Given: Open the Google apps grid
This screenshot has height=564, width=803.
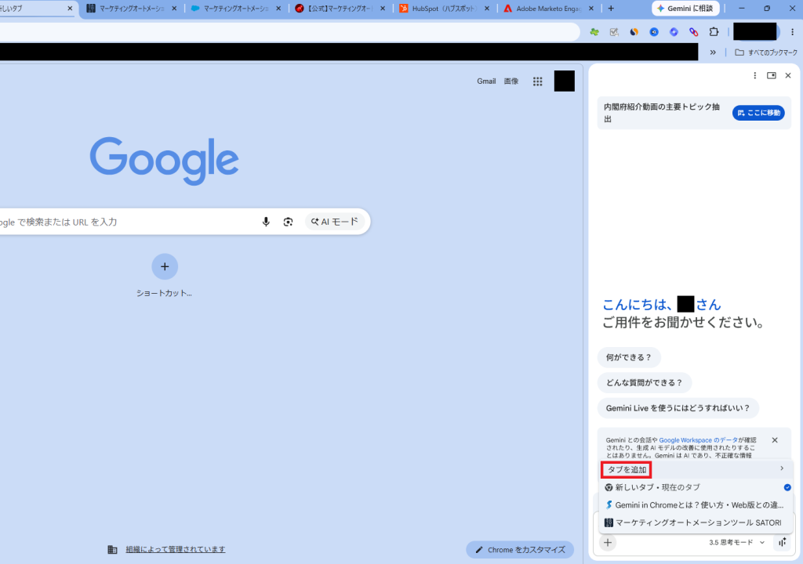Looking at the screenshot, I should (x=537, y=81).
